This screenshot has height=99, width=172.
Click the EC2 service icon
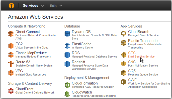(x=11, y=46)
